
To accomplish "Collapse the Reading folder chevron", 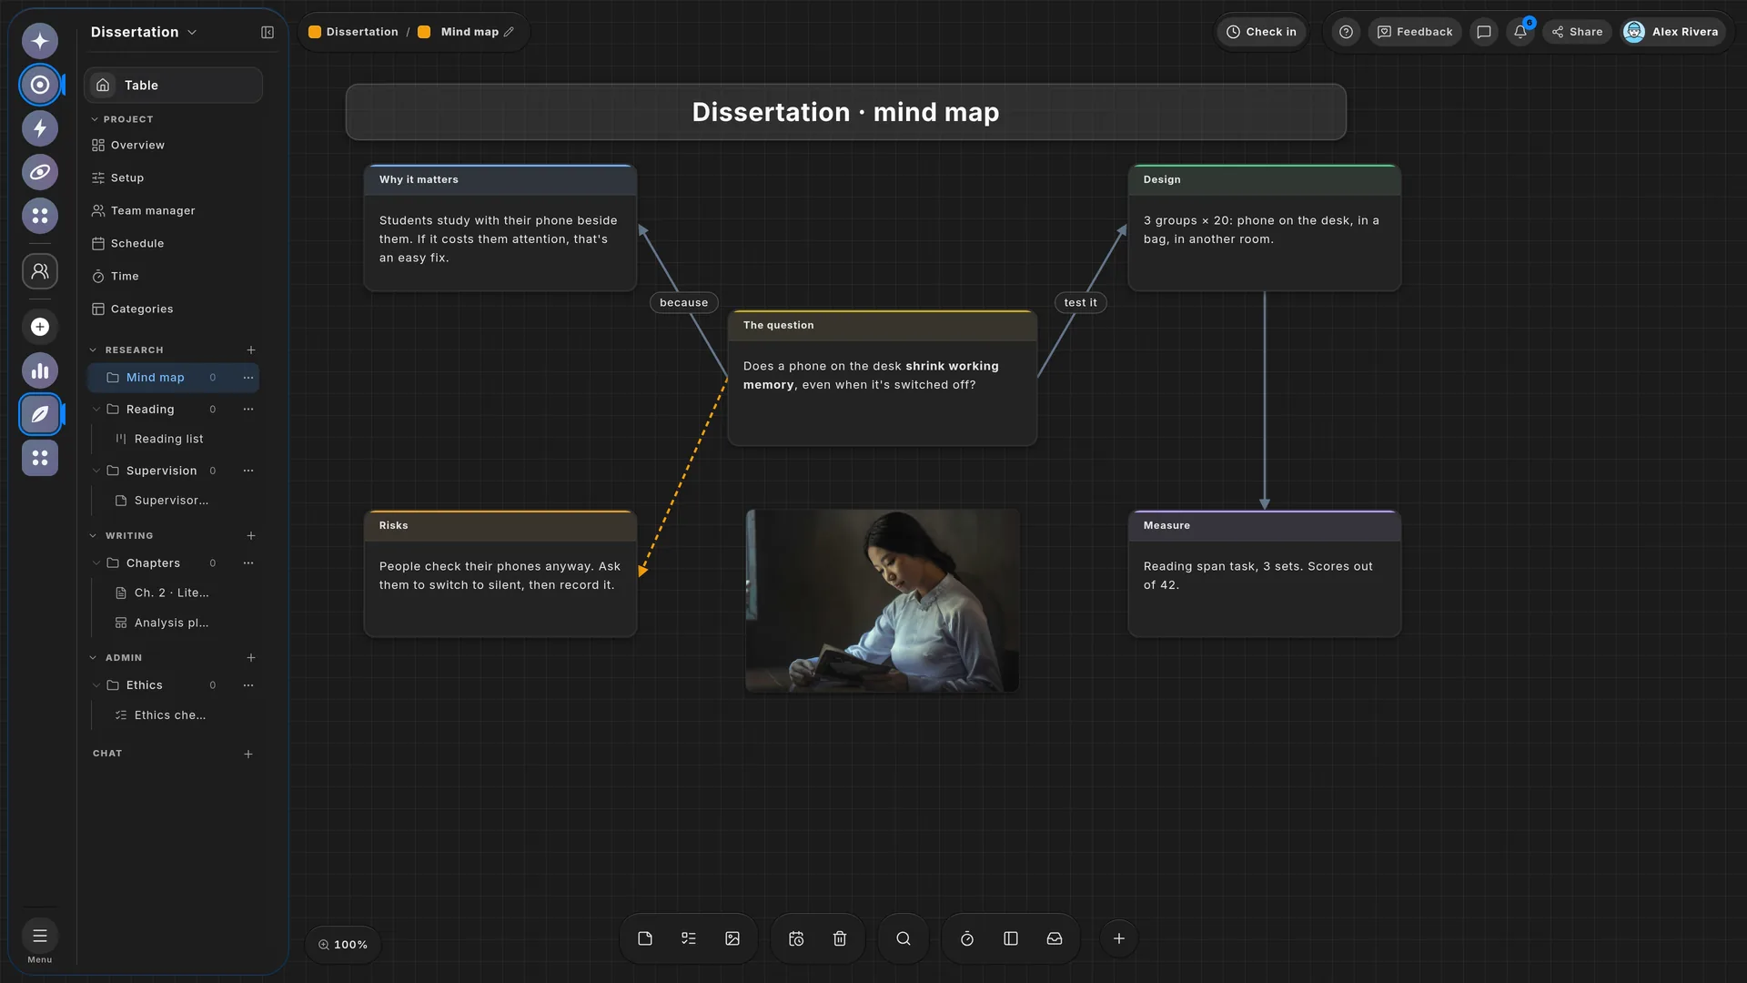I will [96, 410].
